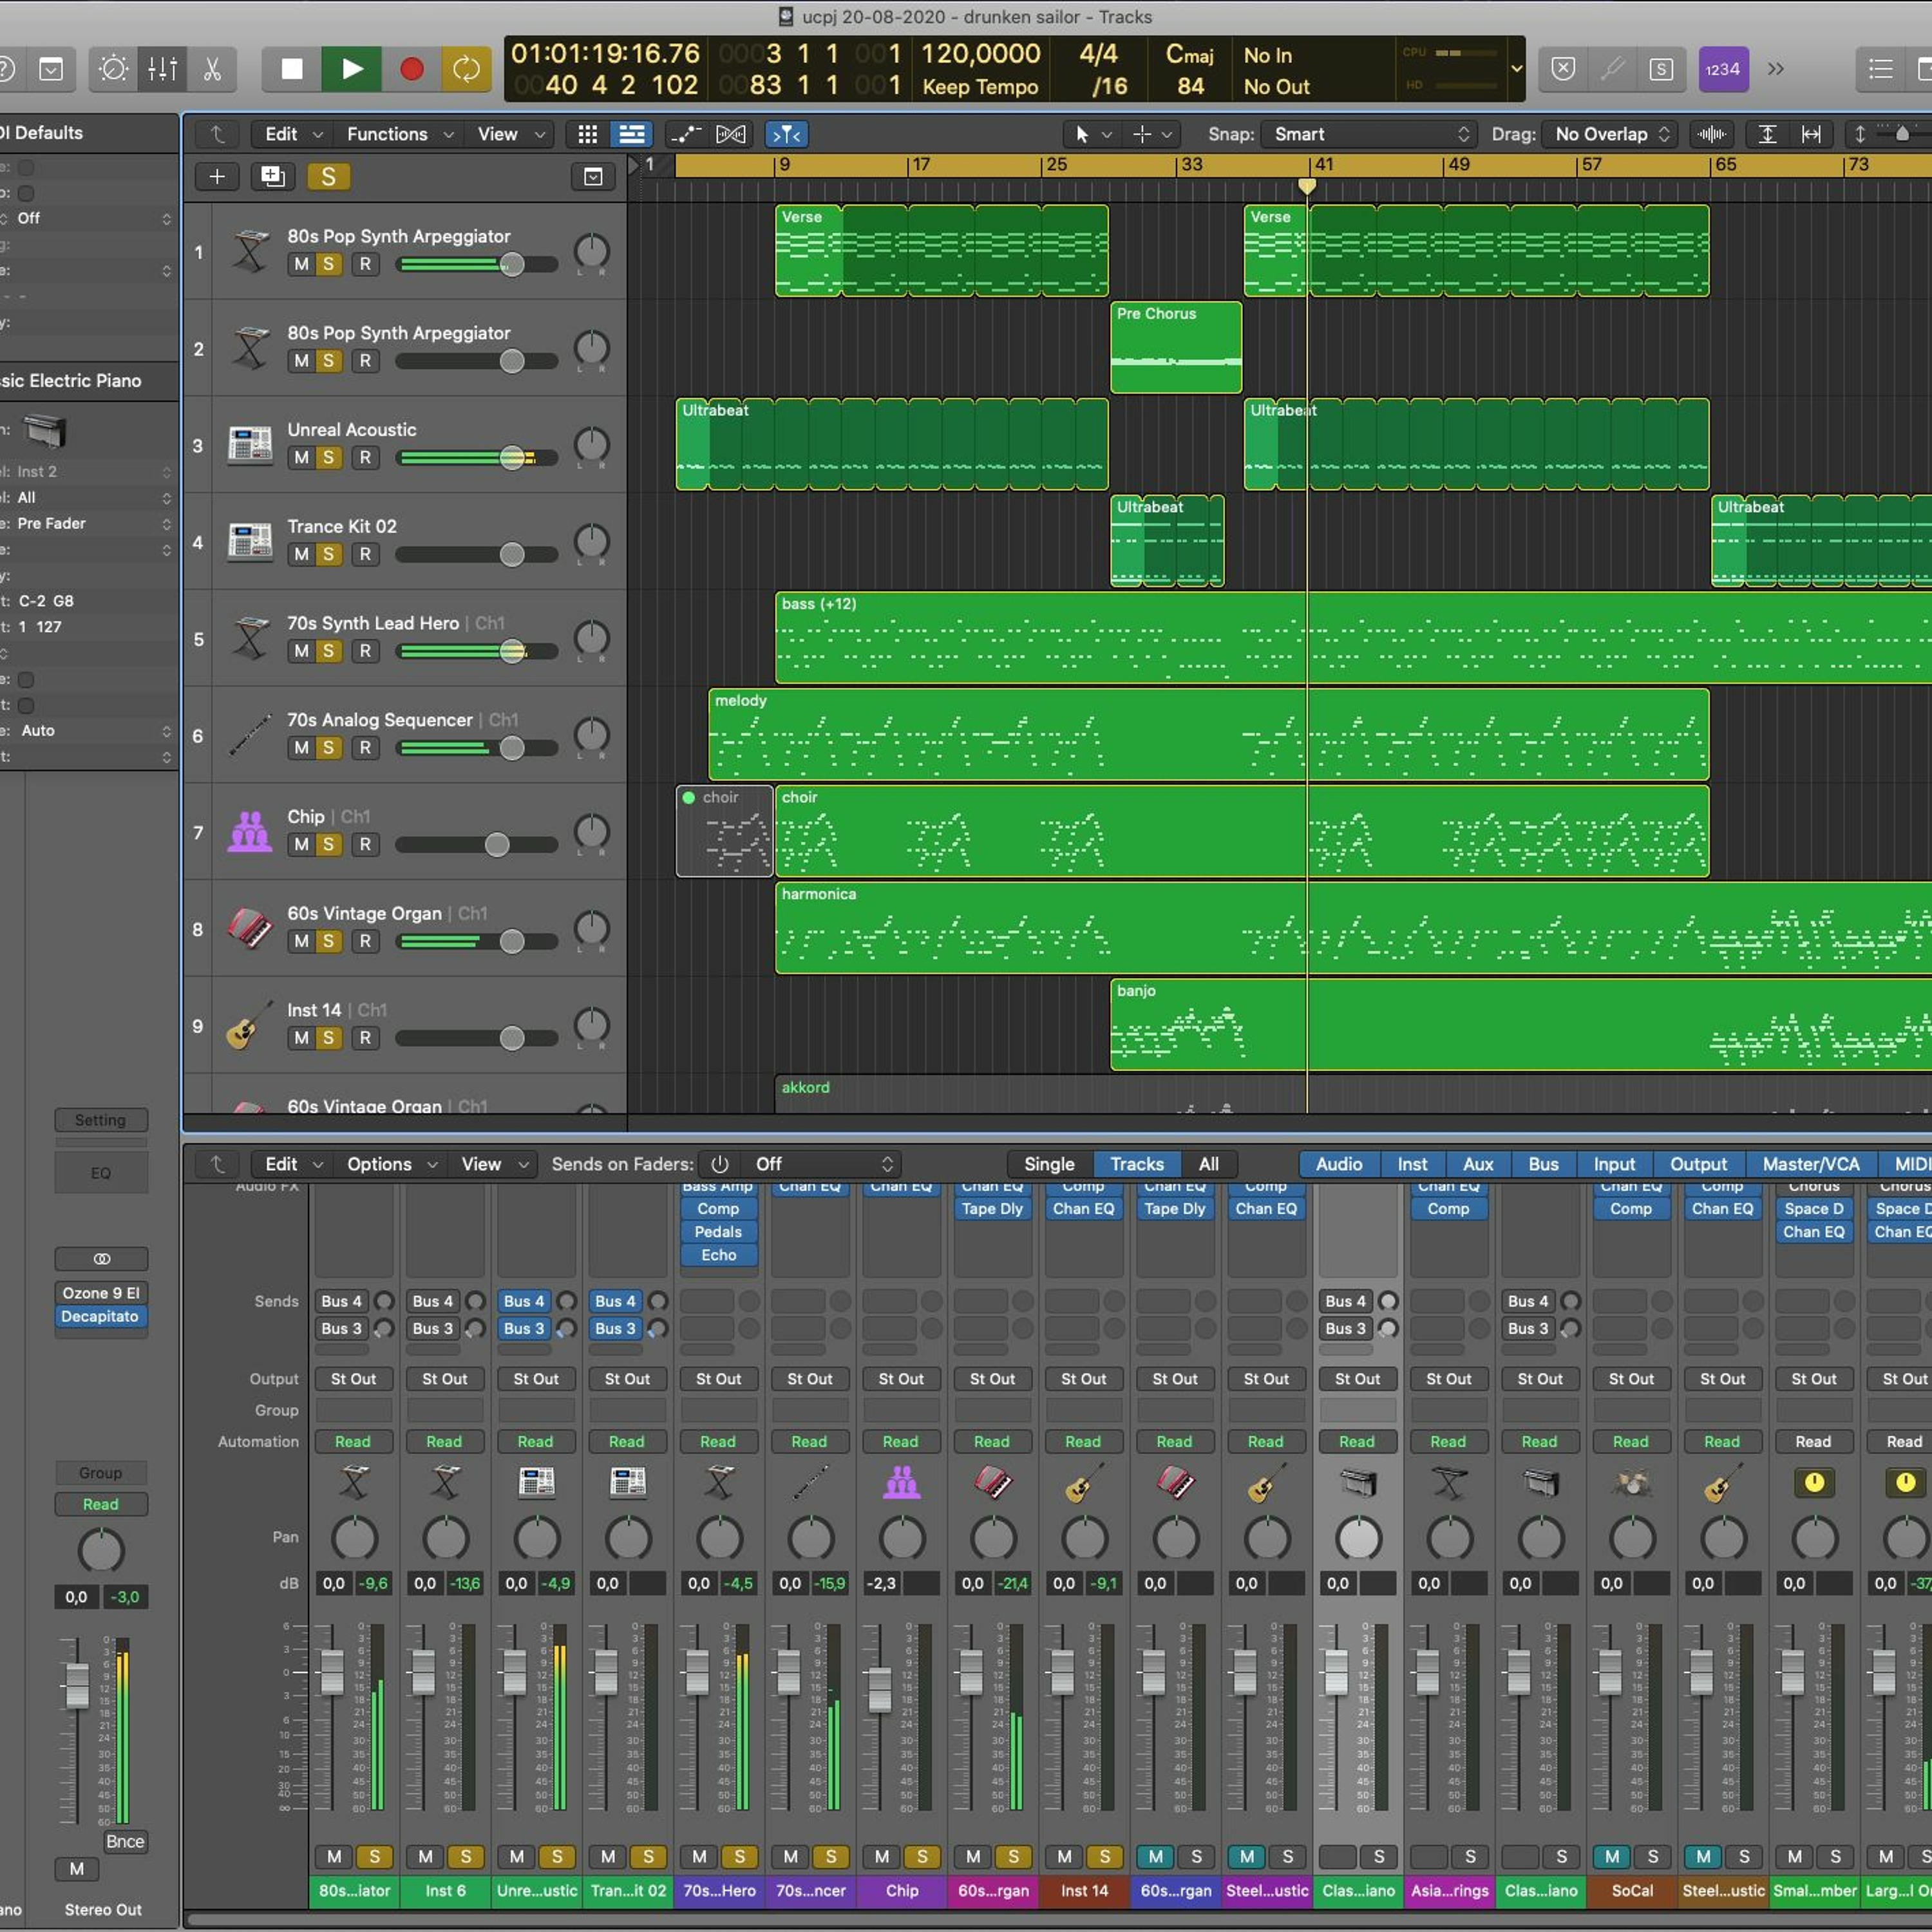Click the duplicate track icon

[x=272, y=177]
